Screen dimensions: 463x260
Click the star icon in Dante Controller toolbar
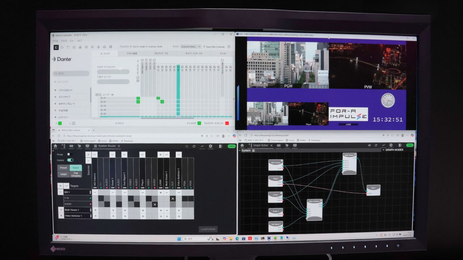point(74,47)
